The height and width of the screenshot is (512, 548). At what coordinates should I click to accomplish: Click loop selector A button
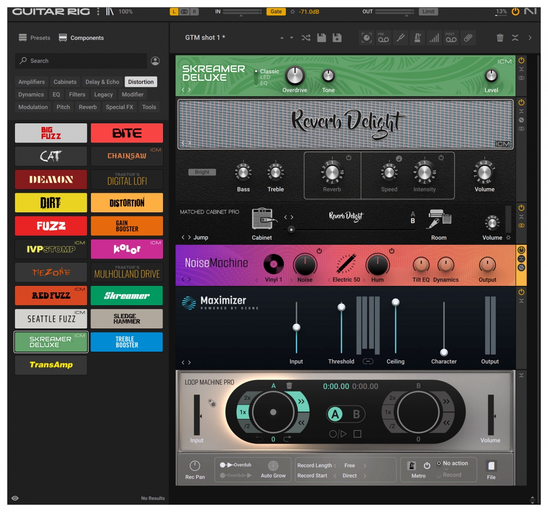[x=336, y=414]
